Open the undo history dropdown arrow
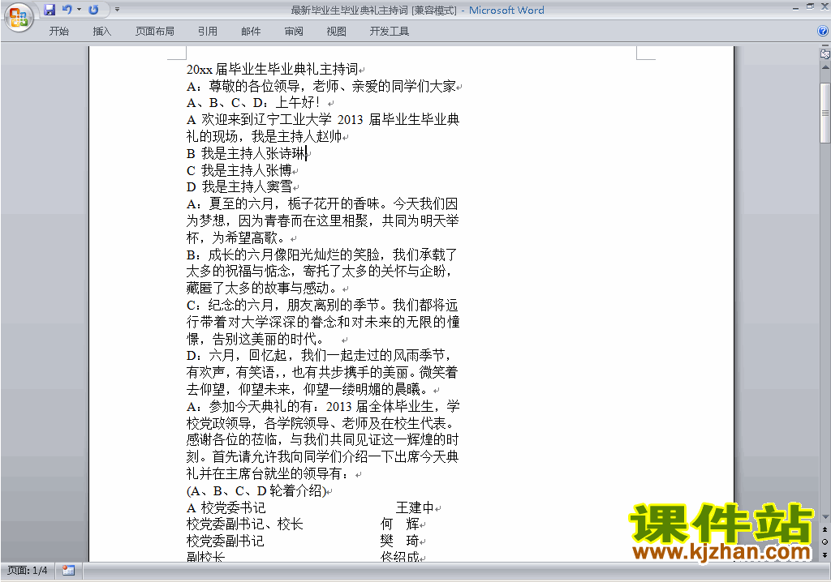This screenshot has width=831, height=582. 79,10
